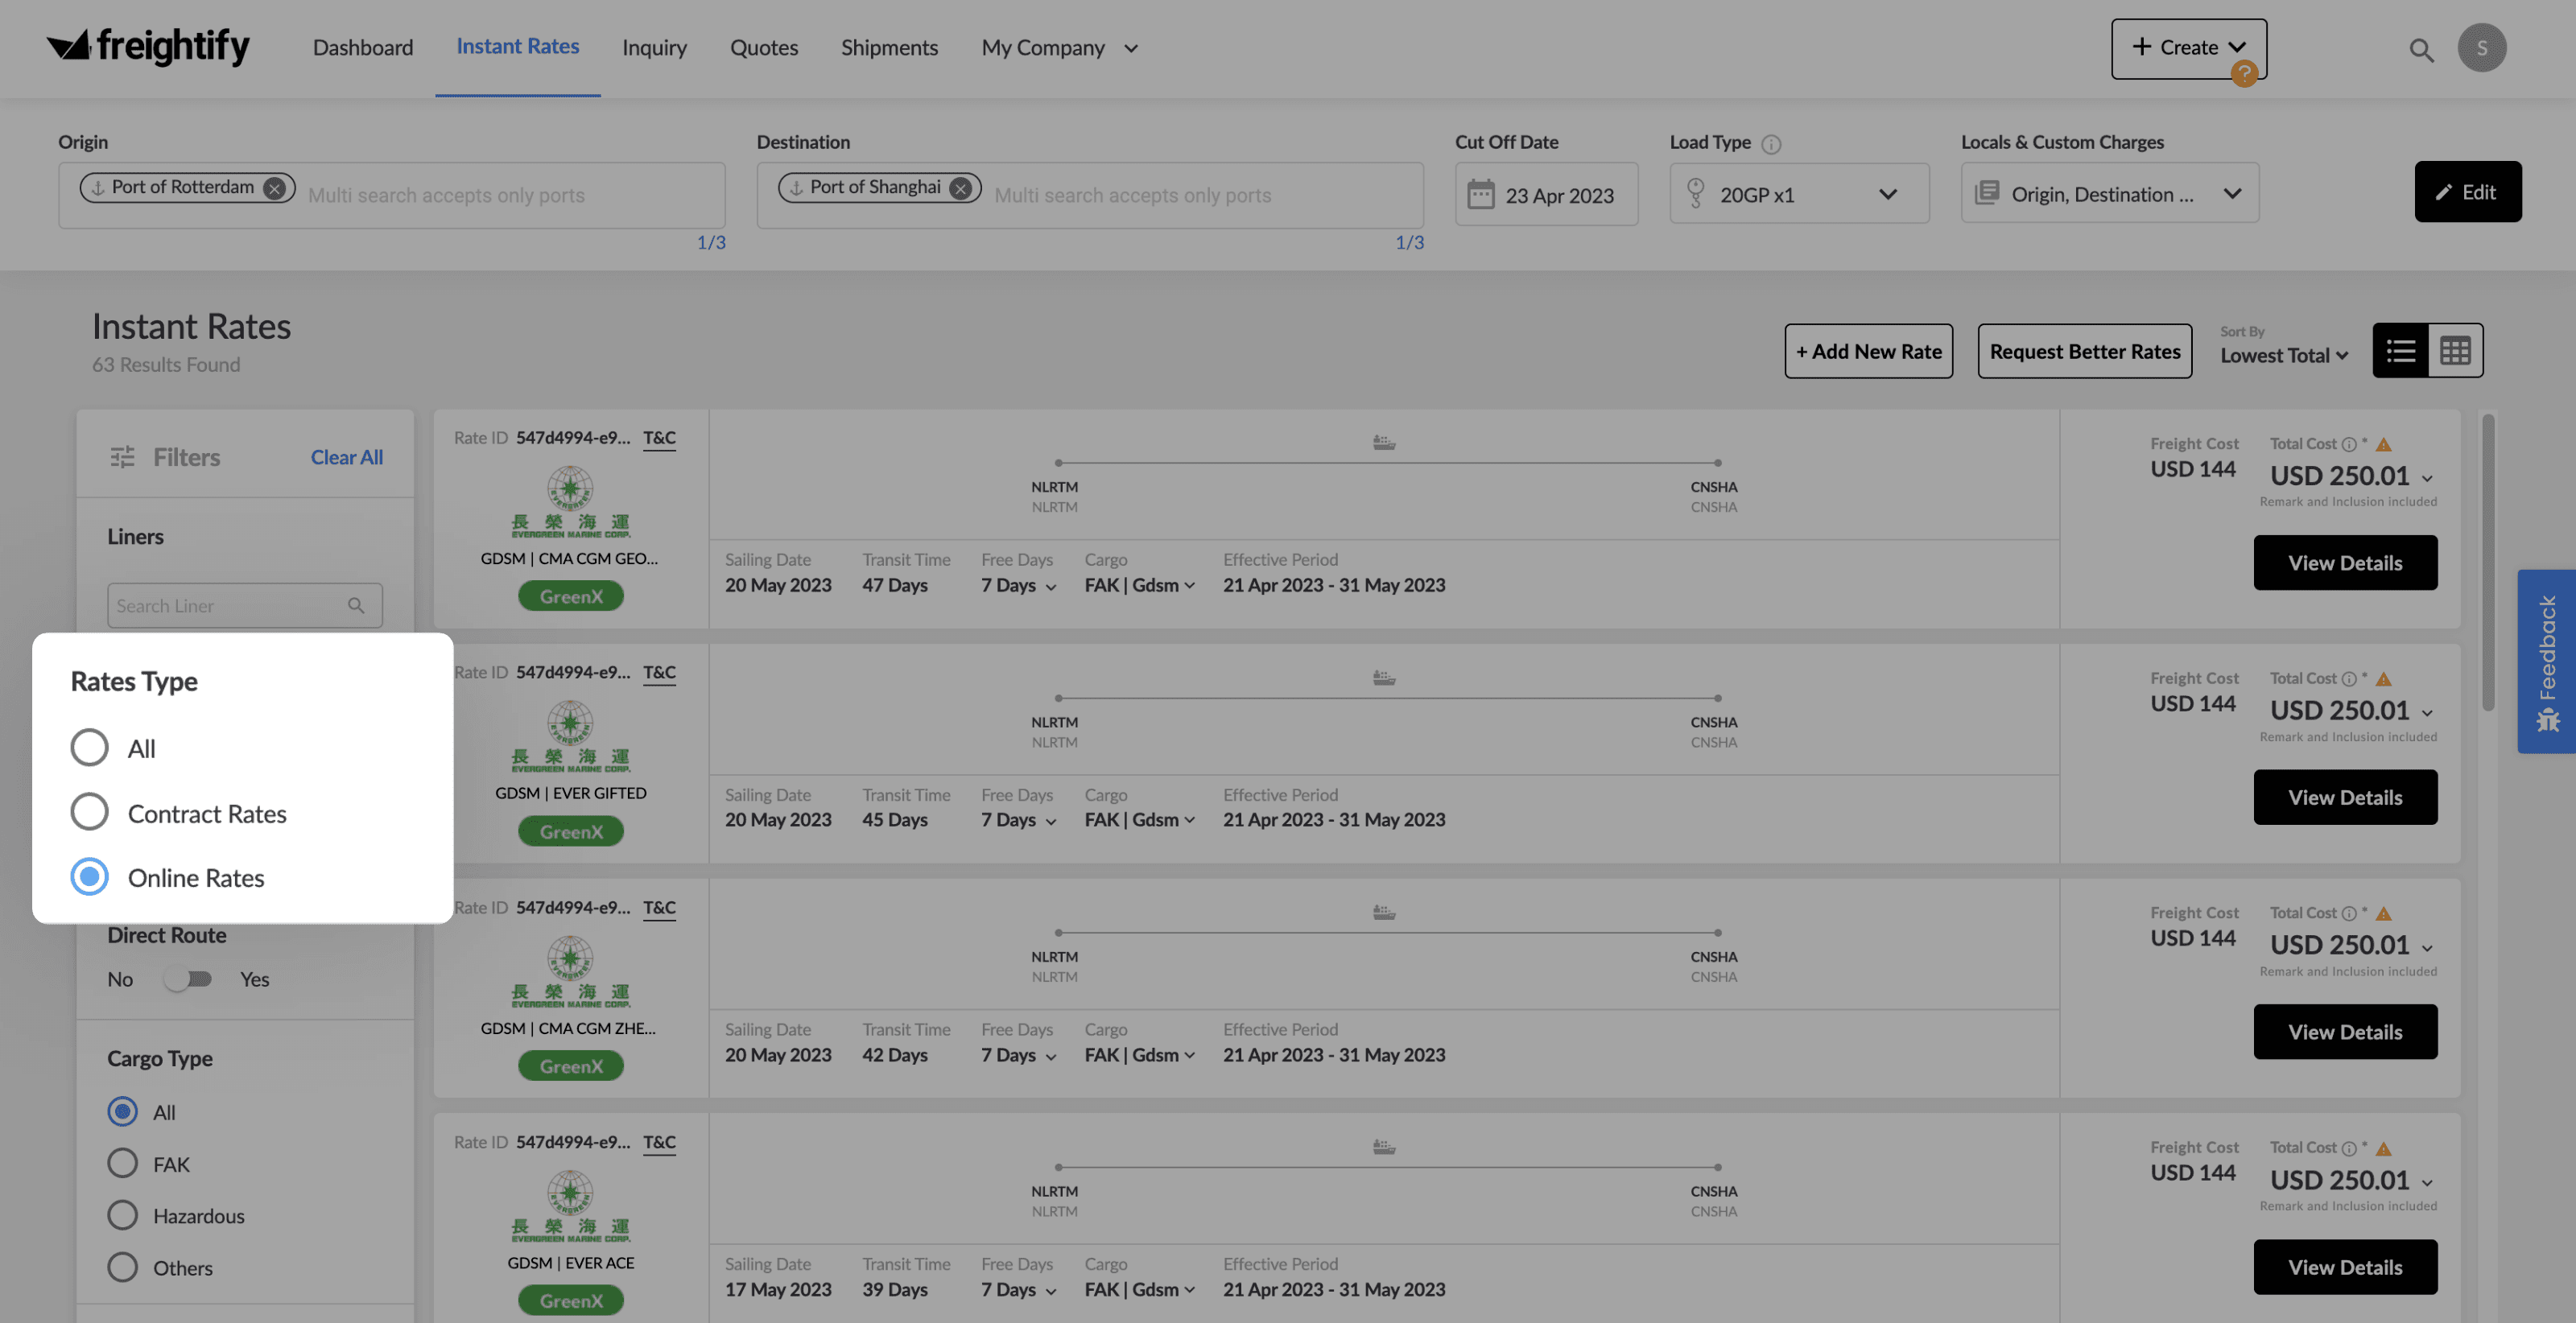Image resolution: width=2576 pixels, height=1323 pixels.
Task: Open Locals & Custom Charges dropdown
Action: click(2109, 194)
